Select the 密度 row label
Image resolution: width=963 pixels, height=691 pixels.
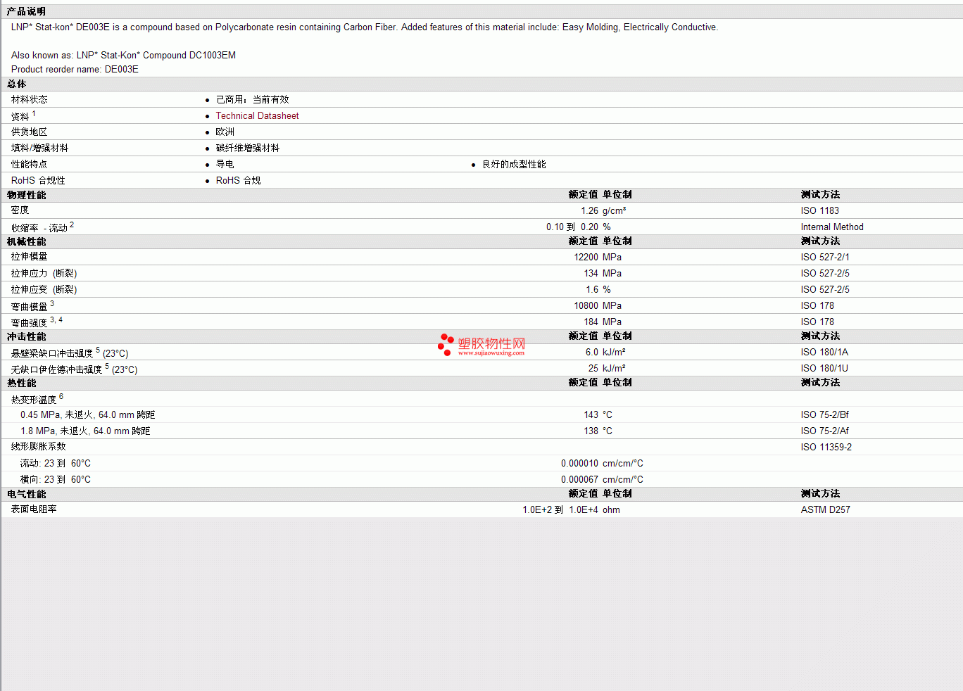pos(20,210)
